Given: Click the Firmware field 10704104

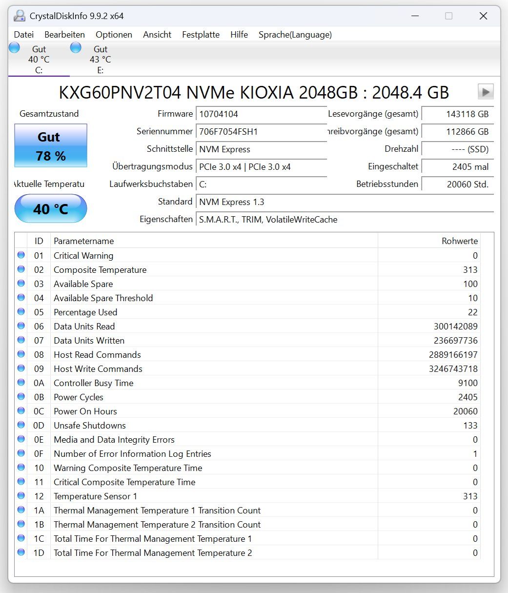Looking at the screenshot, I should (261, 114).
